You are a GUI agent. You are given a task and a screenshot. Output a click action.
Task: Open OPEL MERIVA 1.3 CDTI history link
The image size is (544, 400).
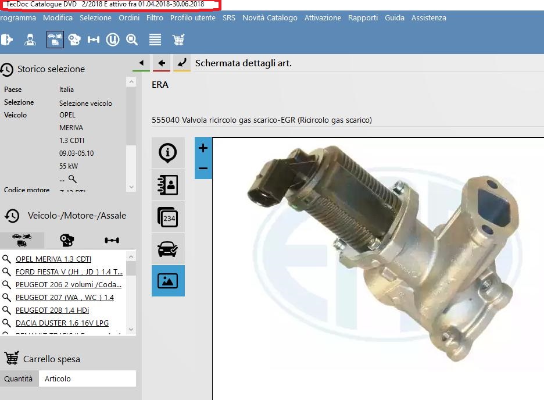point(53,259)
